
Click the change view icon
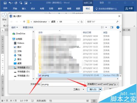102,27
